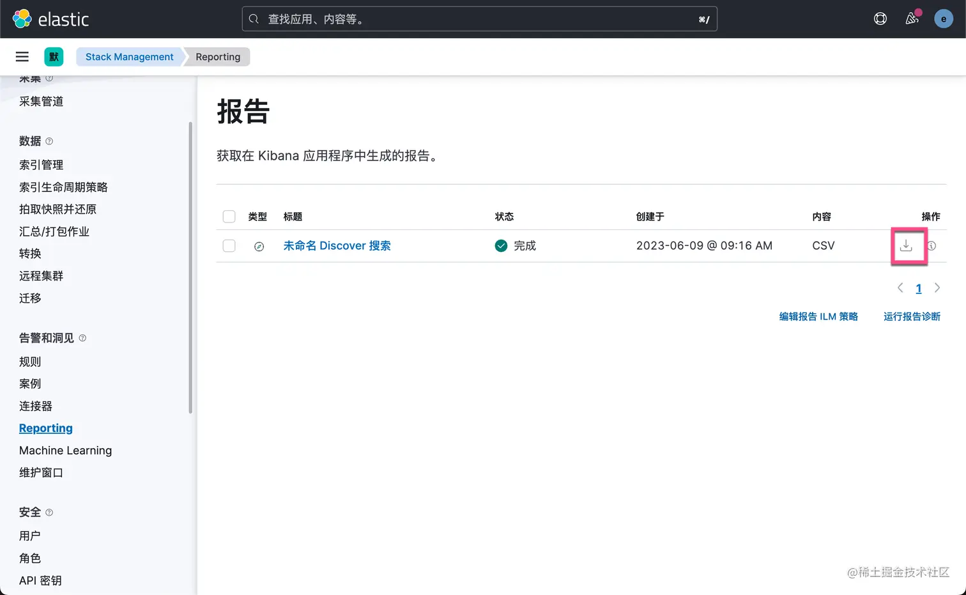Open the 未命名 Discover 搜索 report link
Image resolution: width=966 pixels, height=595 pixels.
pyautogui.click(x=337, y=245)
